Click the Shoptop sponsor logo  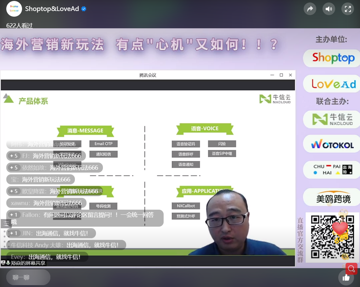click(x=333, y=58)
